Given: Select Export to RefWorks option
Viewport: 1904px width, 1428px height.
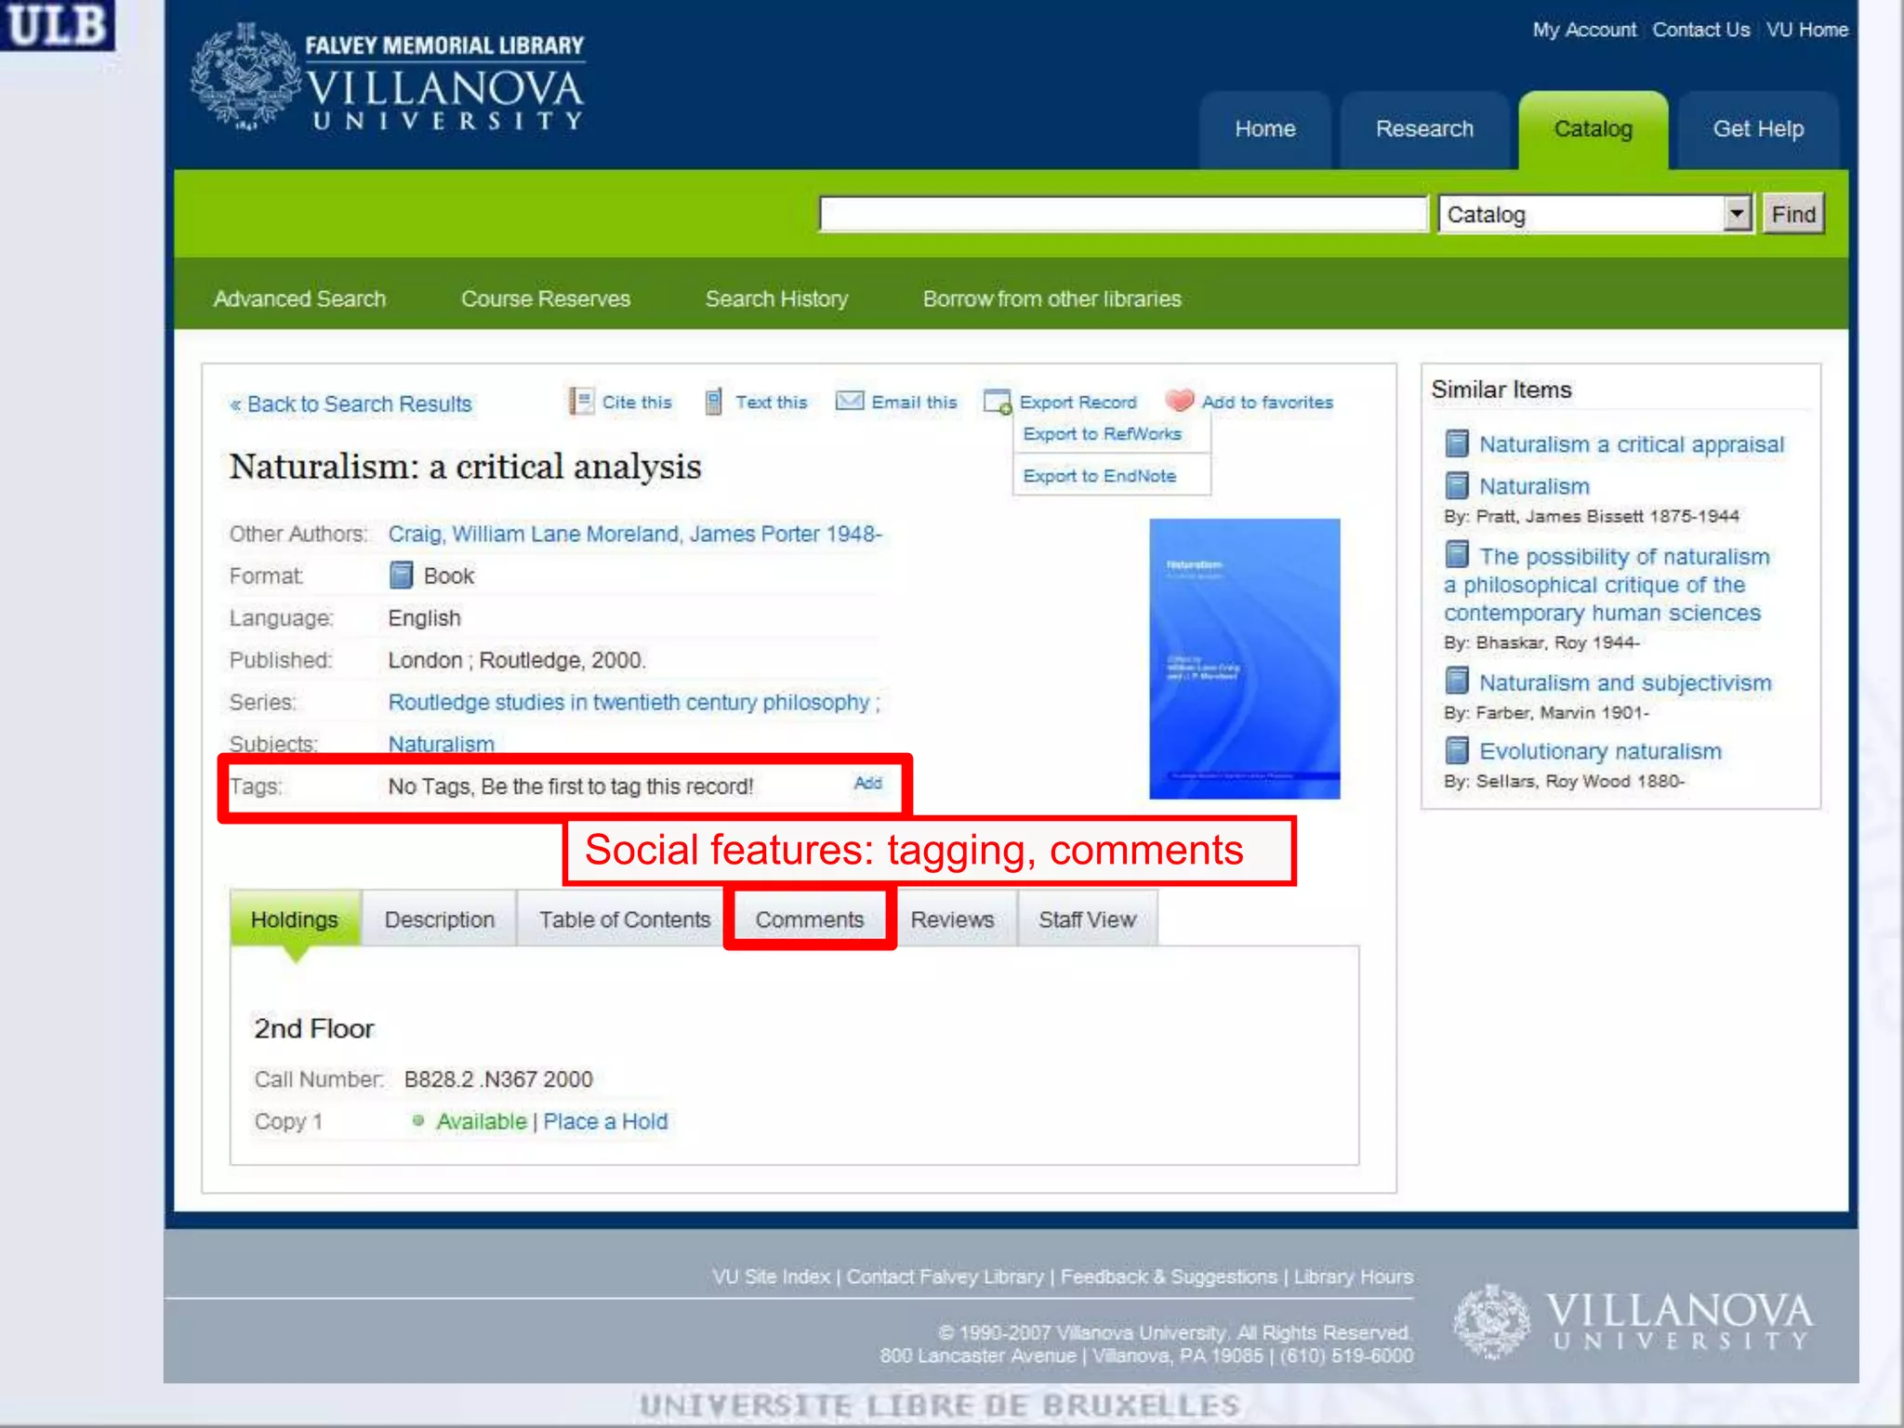Looking at the screenshot, I should point(1102,434).
